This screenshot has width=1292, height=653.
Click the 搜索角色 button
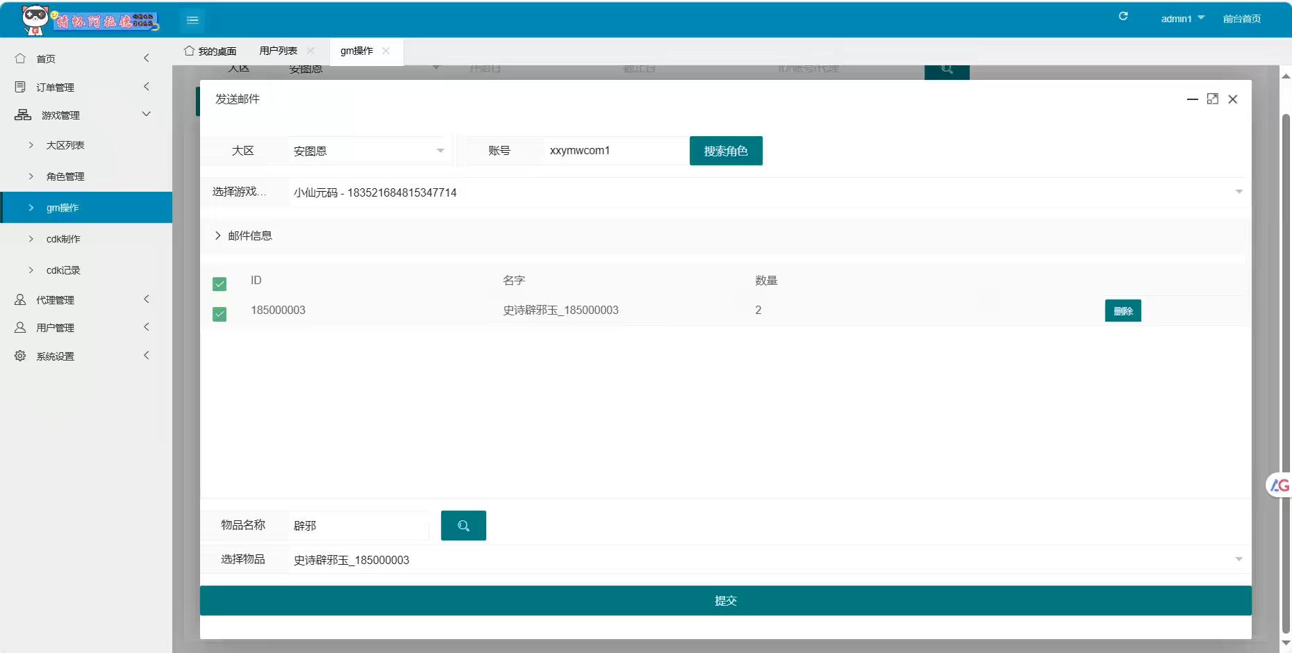click(x=725, y=151)
